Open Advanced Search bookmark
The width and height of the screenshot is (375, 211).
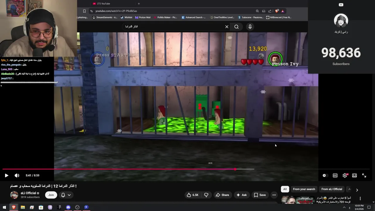[194, 17]
